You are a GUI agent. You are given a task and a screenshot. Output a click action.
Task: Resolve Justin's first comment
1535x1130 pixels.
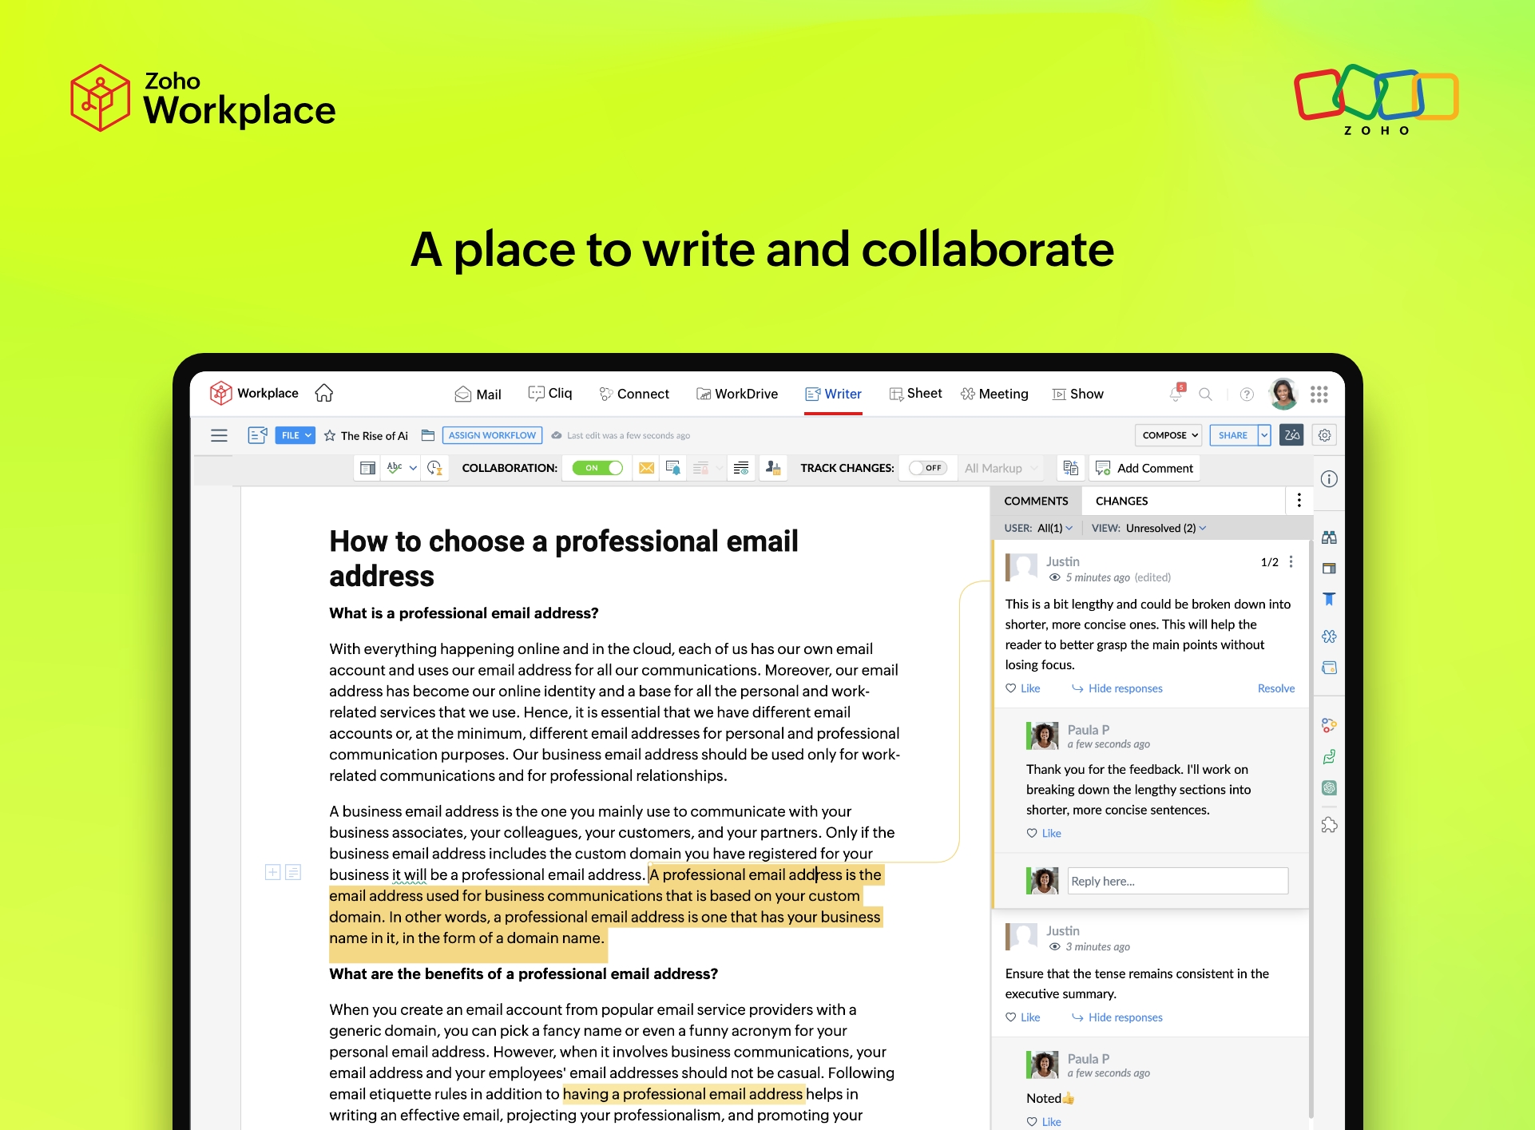(x=1275, y=688)
